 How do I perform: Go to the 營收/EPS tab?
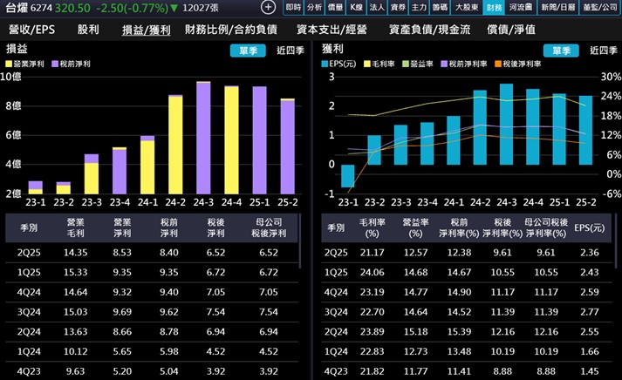pyautogui.click(x=31, y=29)
